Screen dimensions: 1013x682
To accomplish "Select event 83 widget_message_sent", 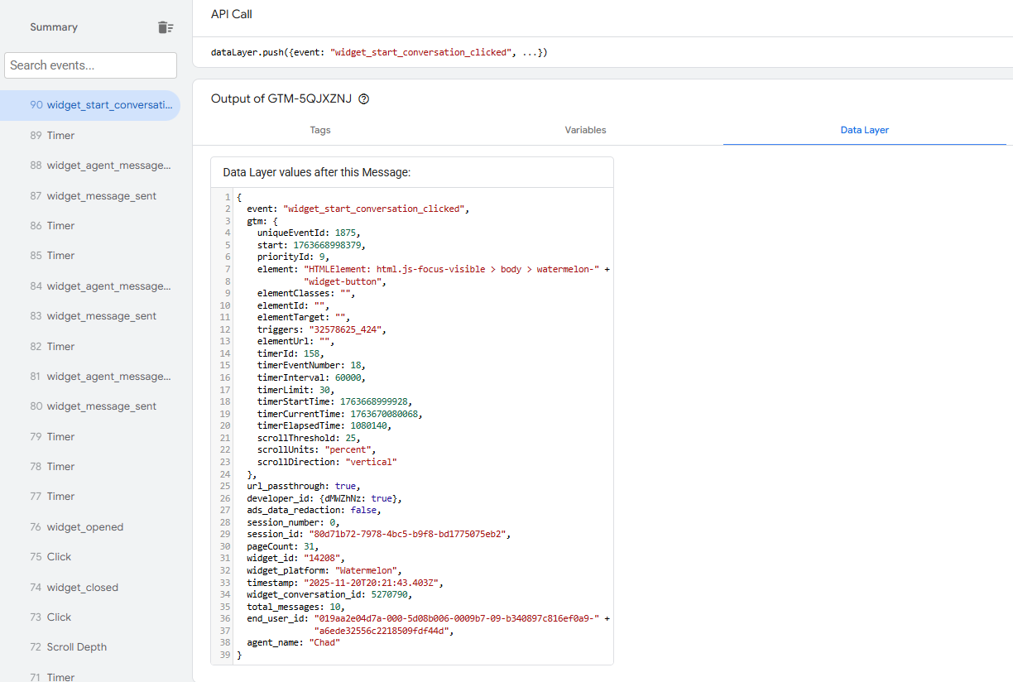I will (90, 316).
